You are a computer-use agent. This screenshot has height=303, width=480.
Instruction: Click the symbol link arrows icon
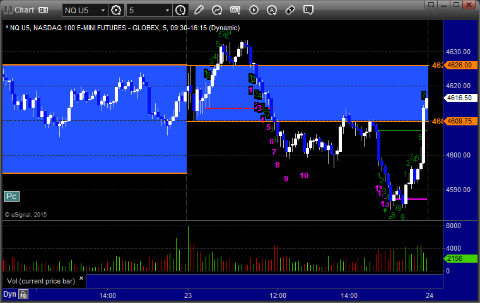290,10
